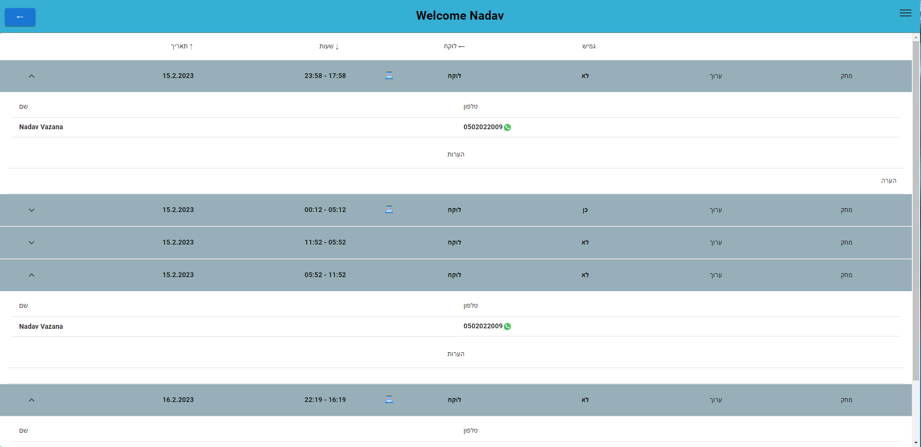
Task: Click the robot icon in the 22:19 - 16:19 row
Action: point(389,399)
